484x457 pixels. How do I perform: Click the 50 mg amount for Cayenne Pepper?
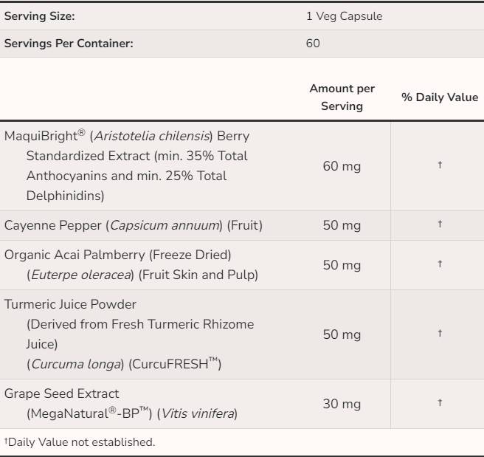(x=342, y=225)
